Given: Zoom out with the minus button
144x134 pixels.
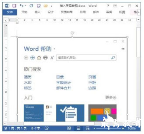Looking at the screenshot, I should pos(94,128).
